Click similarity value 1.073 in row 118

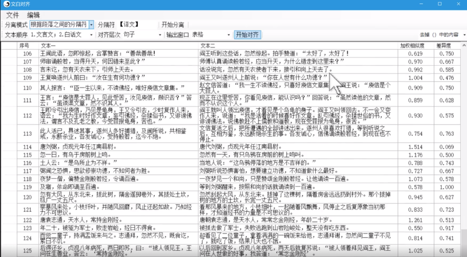tap(415, 179)
